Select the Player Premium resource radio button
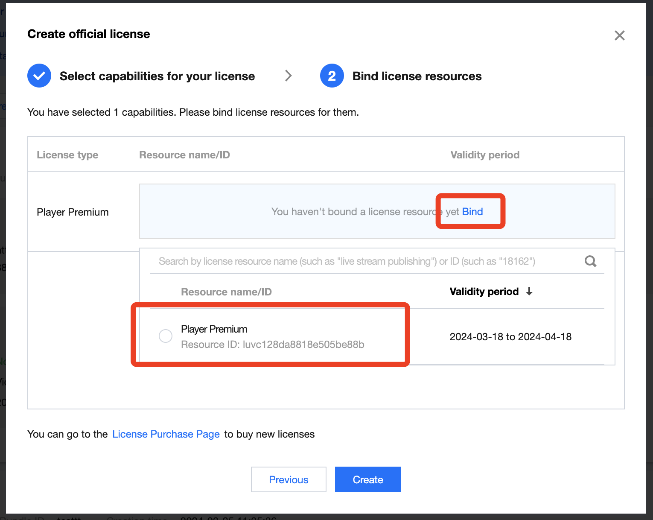Image resolution: width=653 pixels, height=520 pixels. (166, 336)
